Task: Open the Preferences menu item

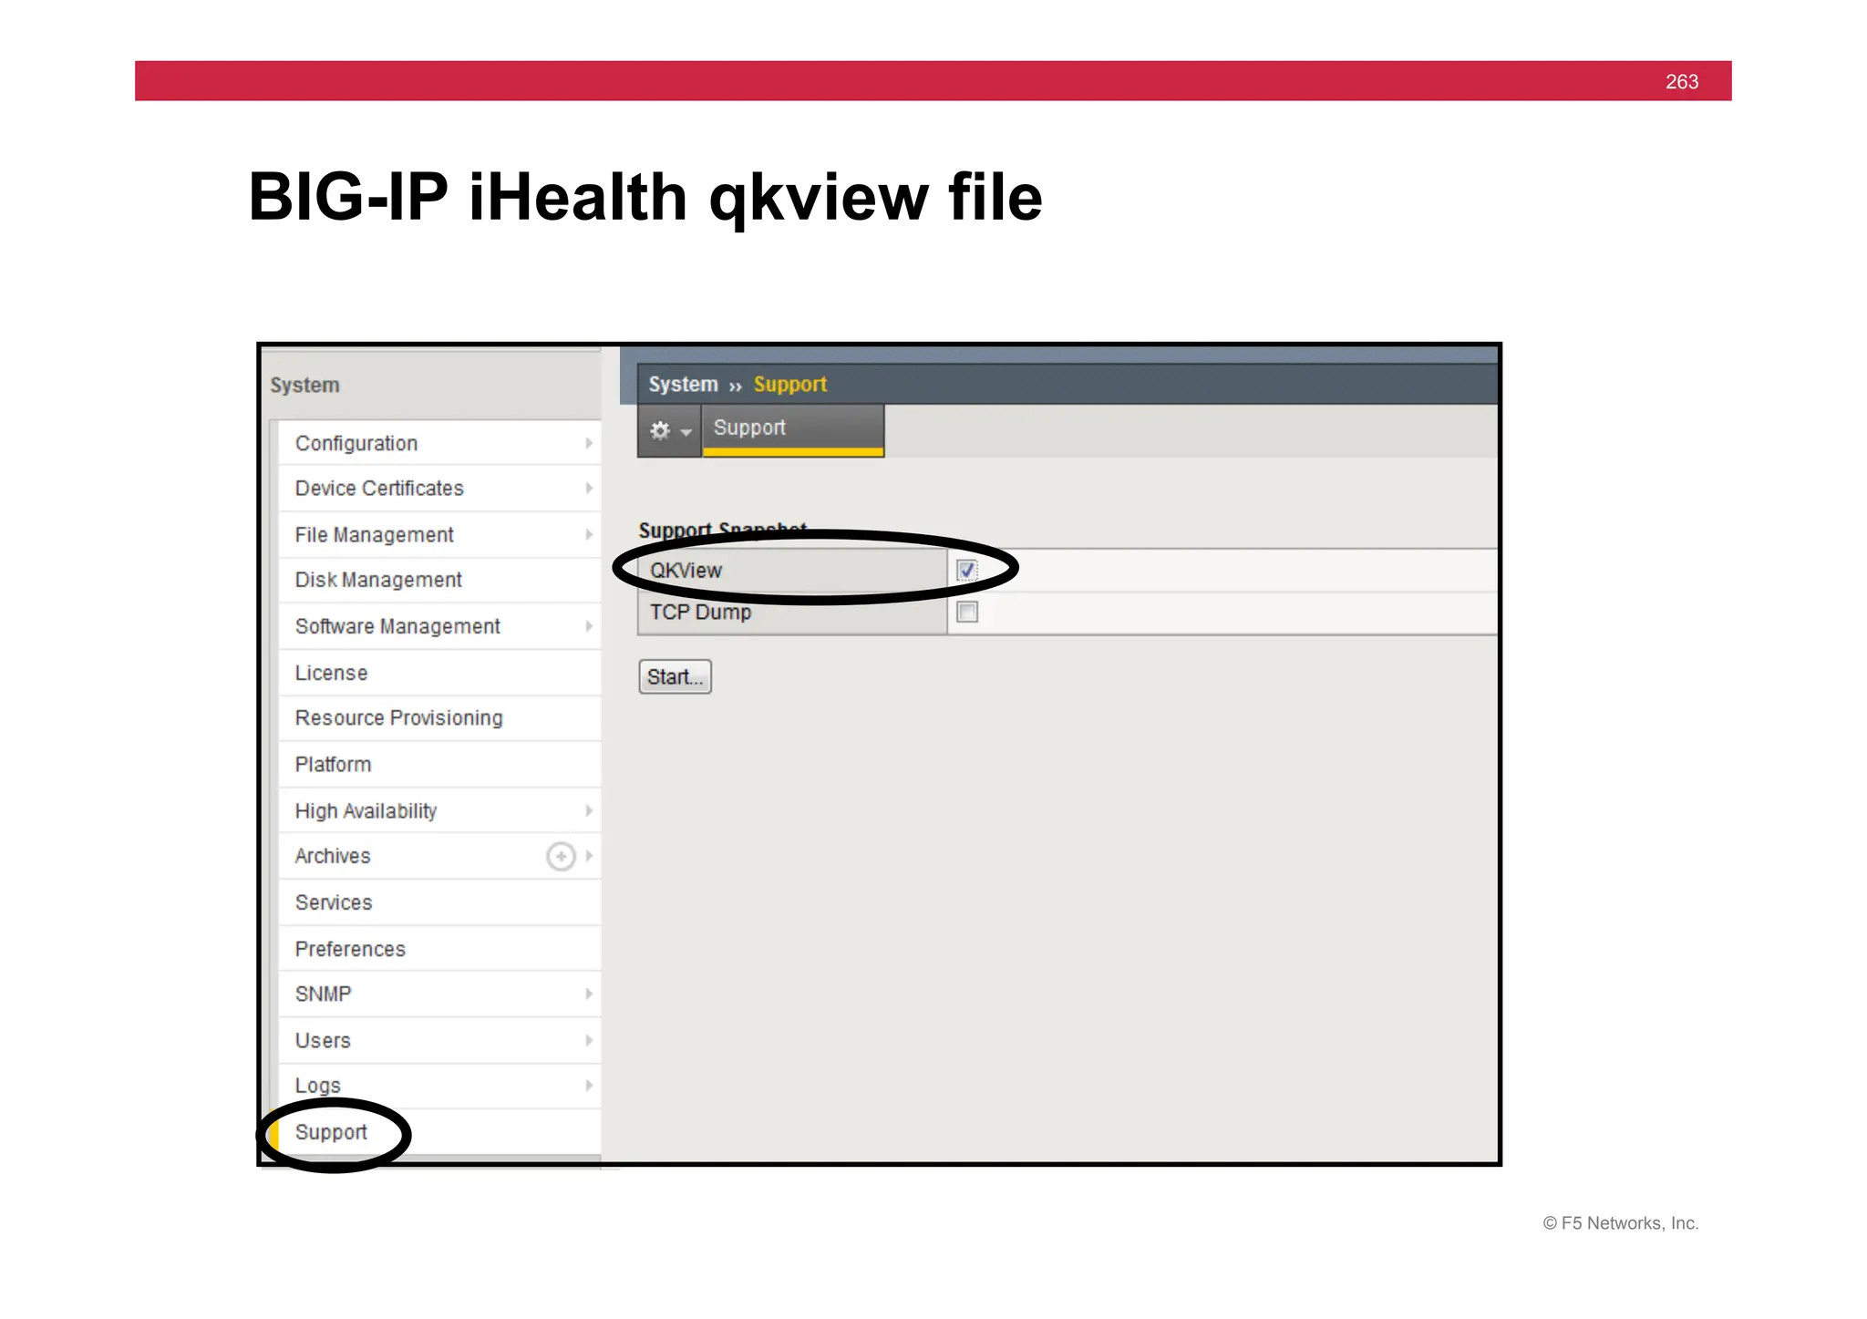Action: [439, 949]
